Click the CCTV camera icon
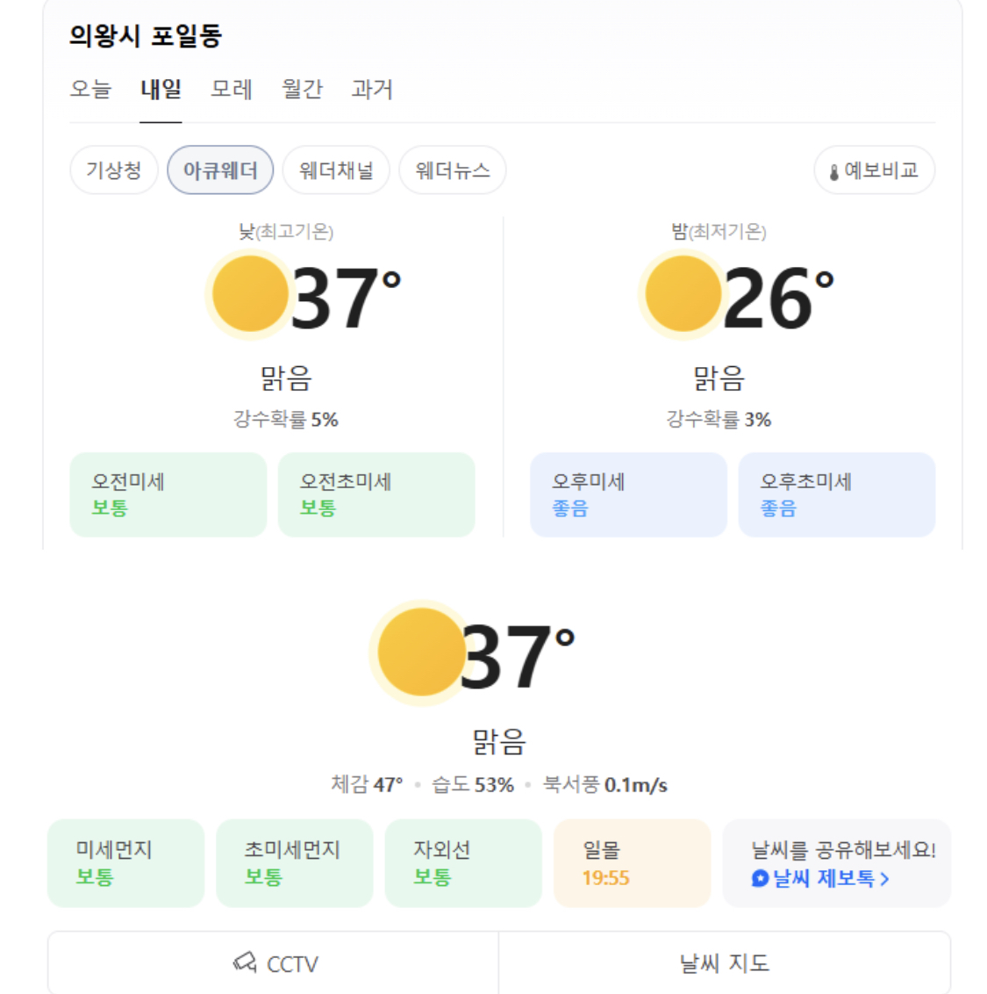 [x=245, y=962]
